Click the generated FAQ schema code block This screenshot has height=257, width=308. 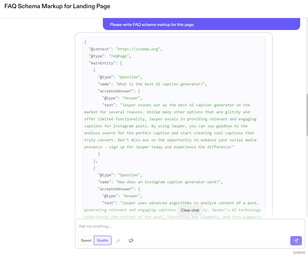174,125
